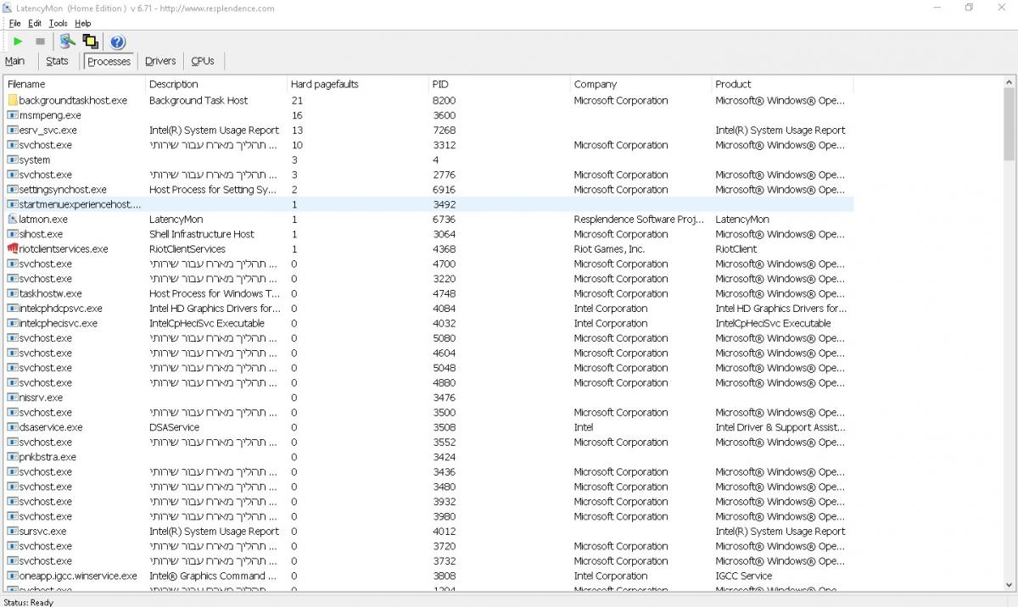
Task: Switch to the Drivers tab
Action: [x=160, y=61]
